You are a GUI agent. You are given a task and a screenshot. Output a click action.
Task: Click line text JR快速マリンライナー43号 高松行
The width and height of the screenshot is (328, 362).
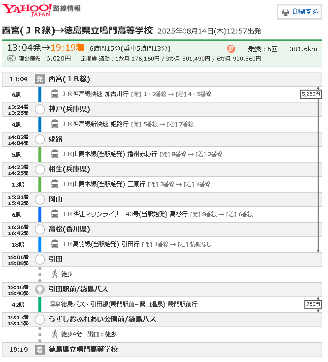pos(125,214)
